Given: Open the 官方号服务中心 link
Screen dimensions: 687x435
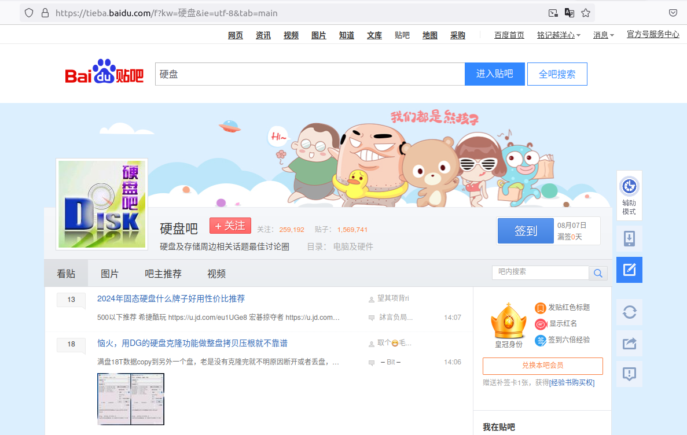Looking at the screenshot, I should coord(653,35).
